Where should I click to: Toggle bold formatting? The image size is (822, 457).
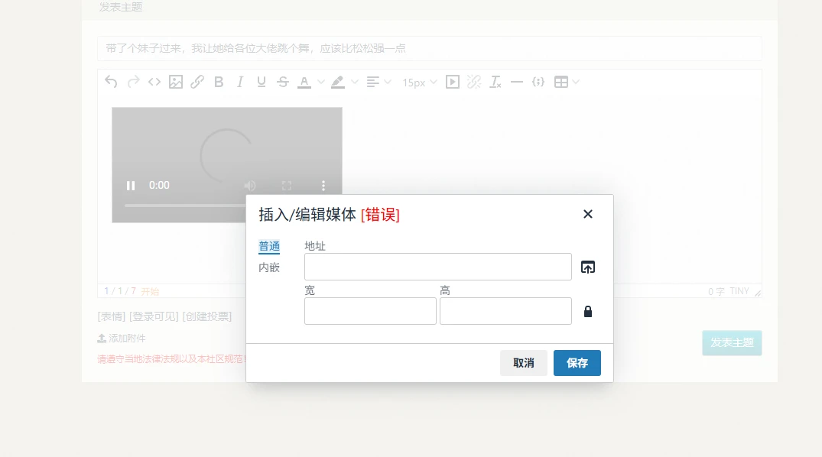pyautogui.click(x=219, y=82)
